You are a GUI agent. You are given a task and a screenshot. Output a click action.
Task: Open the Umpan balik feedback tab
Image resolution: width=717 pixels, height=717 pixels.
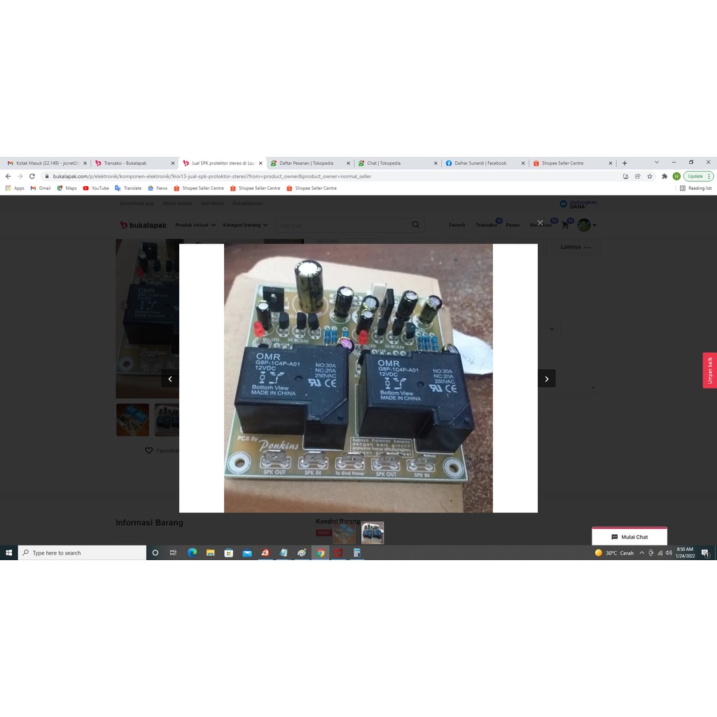[710, 370]
